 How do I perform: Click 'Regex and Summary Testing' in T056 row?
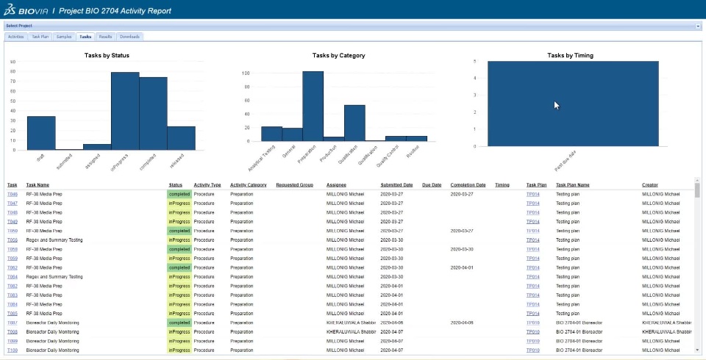click(x=54, y=240)
